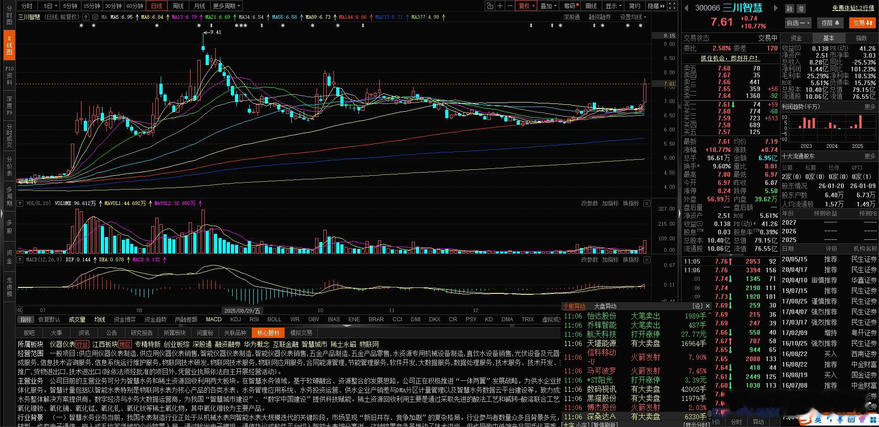Expand 隐藏 panel arrows

(656, 6)
